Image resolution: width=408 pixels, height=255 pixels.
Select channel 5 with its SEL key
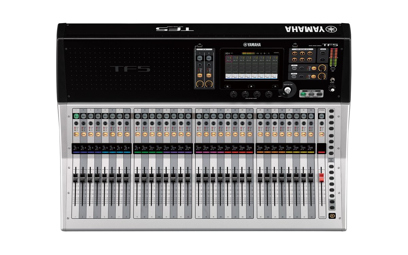tap(105, 116)
